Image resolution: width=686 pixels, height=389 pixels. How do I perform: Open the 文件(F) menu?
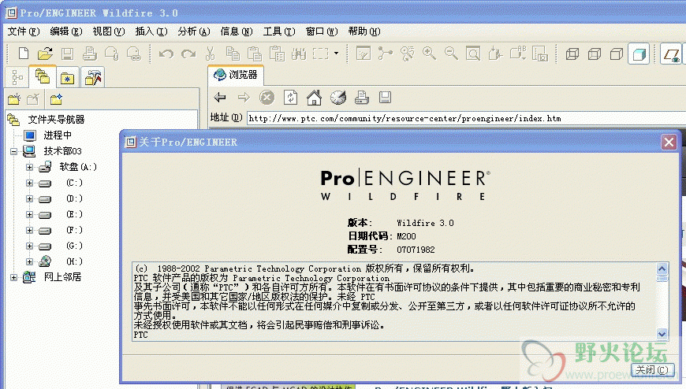24,31
